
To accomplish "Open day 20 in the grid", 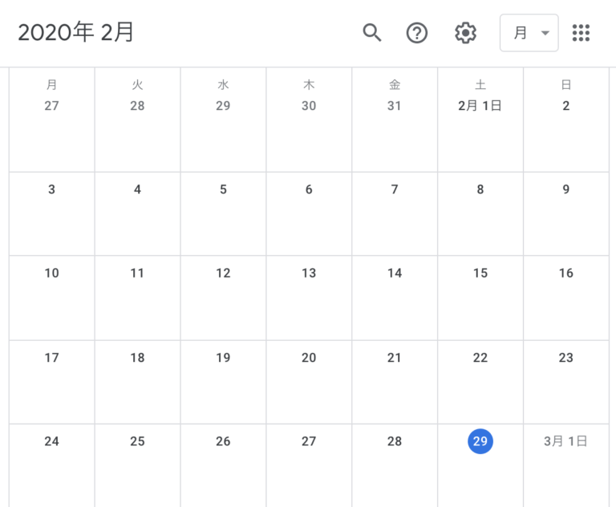I will (x=309, y=357).
